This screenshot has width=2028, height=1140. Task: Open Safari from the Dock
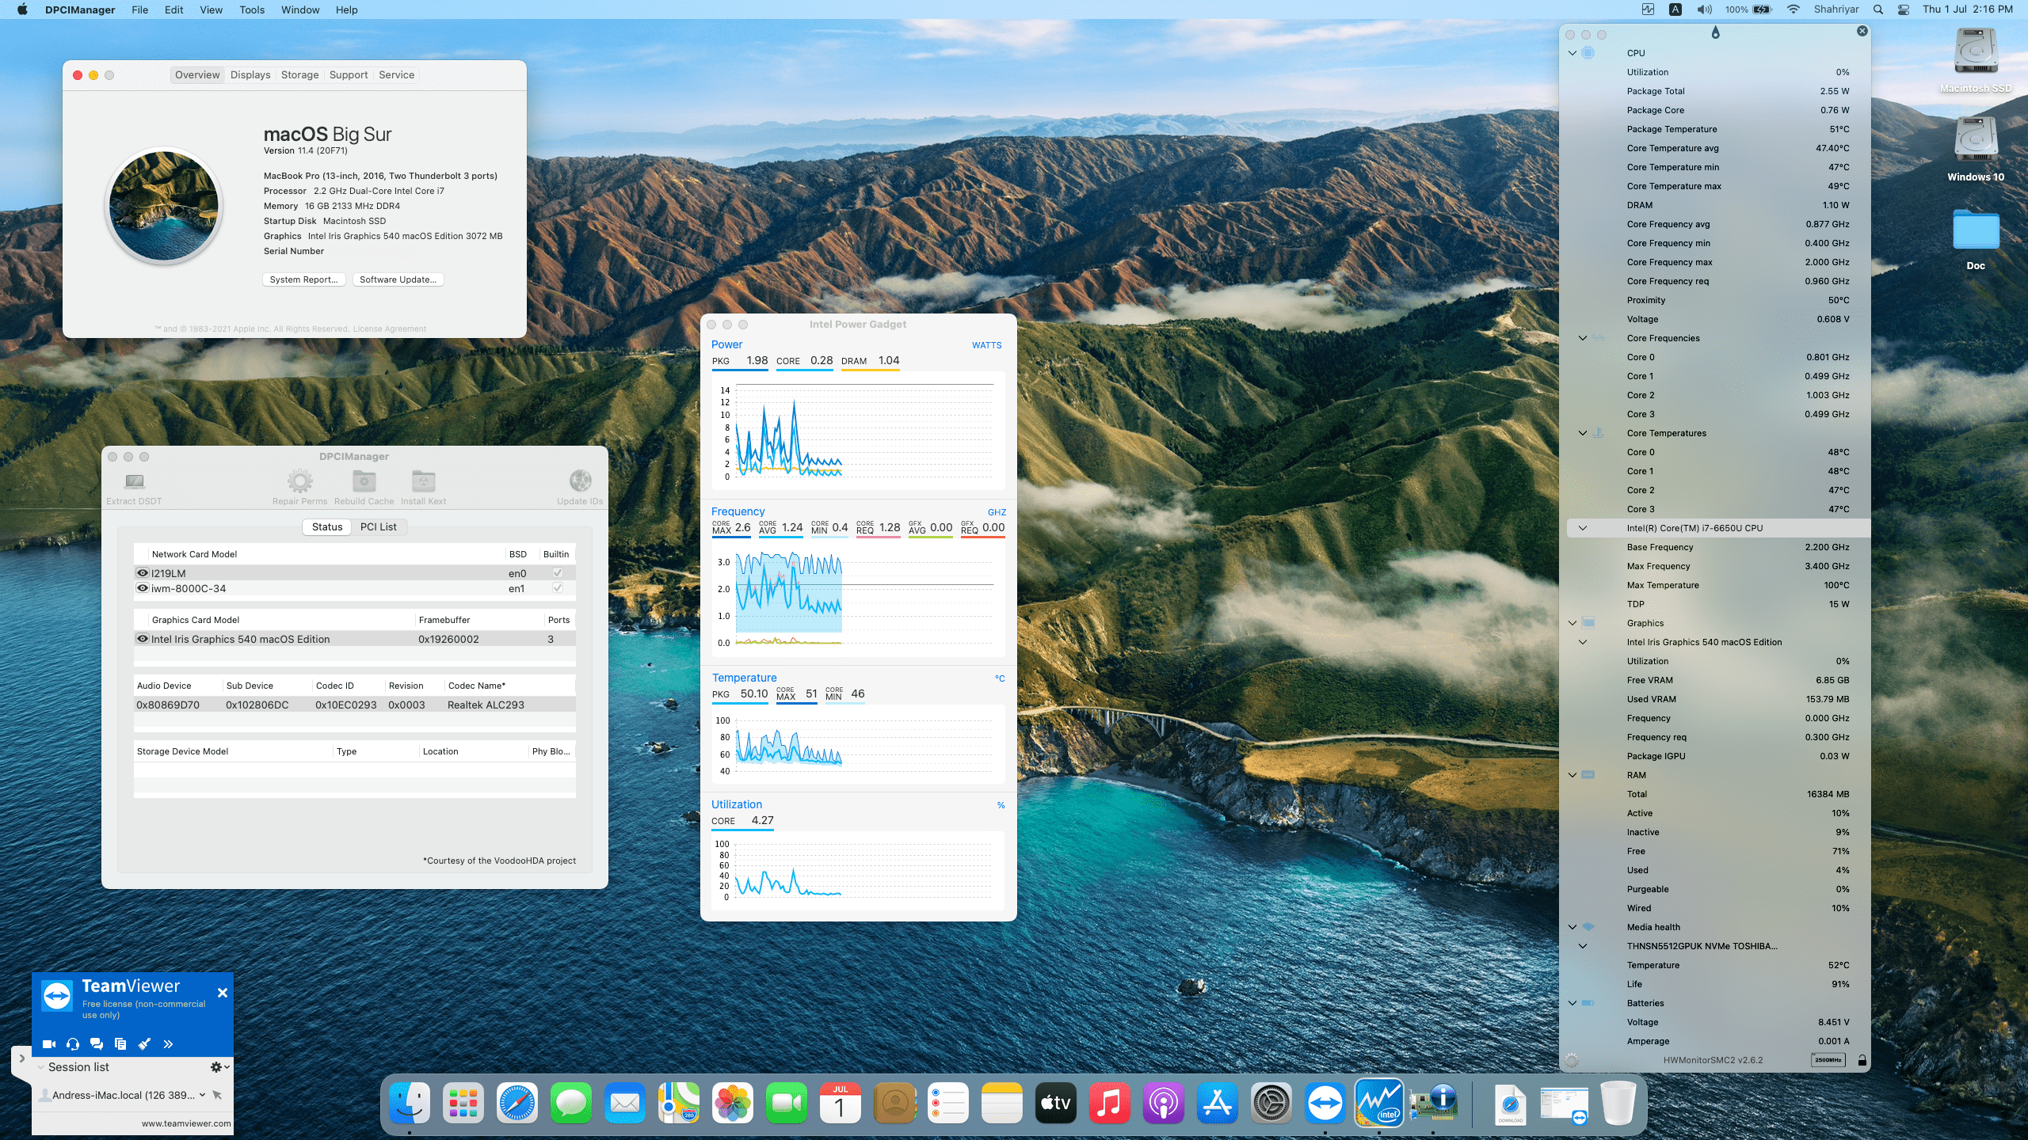click(517, 1103)
